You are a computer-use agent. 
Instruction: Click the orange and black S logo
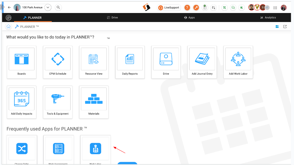click(146, 7)
